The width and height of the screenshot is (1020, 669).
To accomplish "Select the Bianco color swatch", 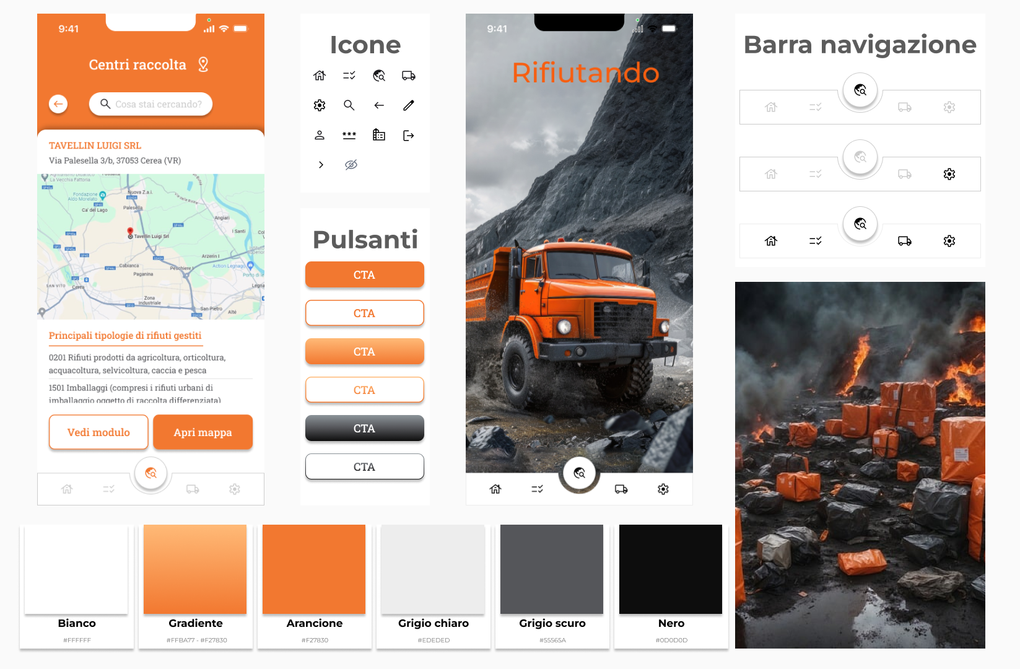I will click(x=76, y=569).
